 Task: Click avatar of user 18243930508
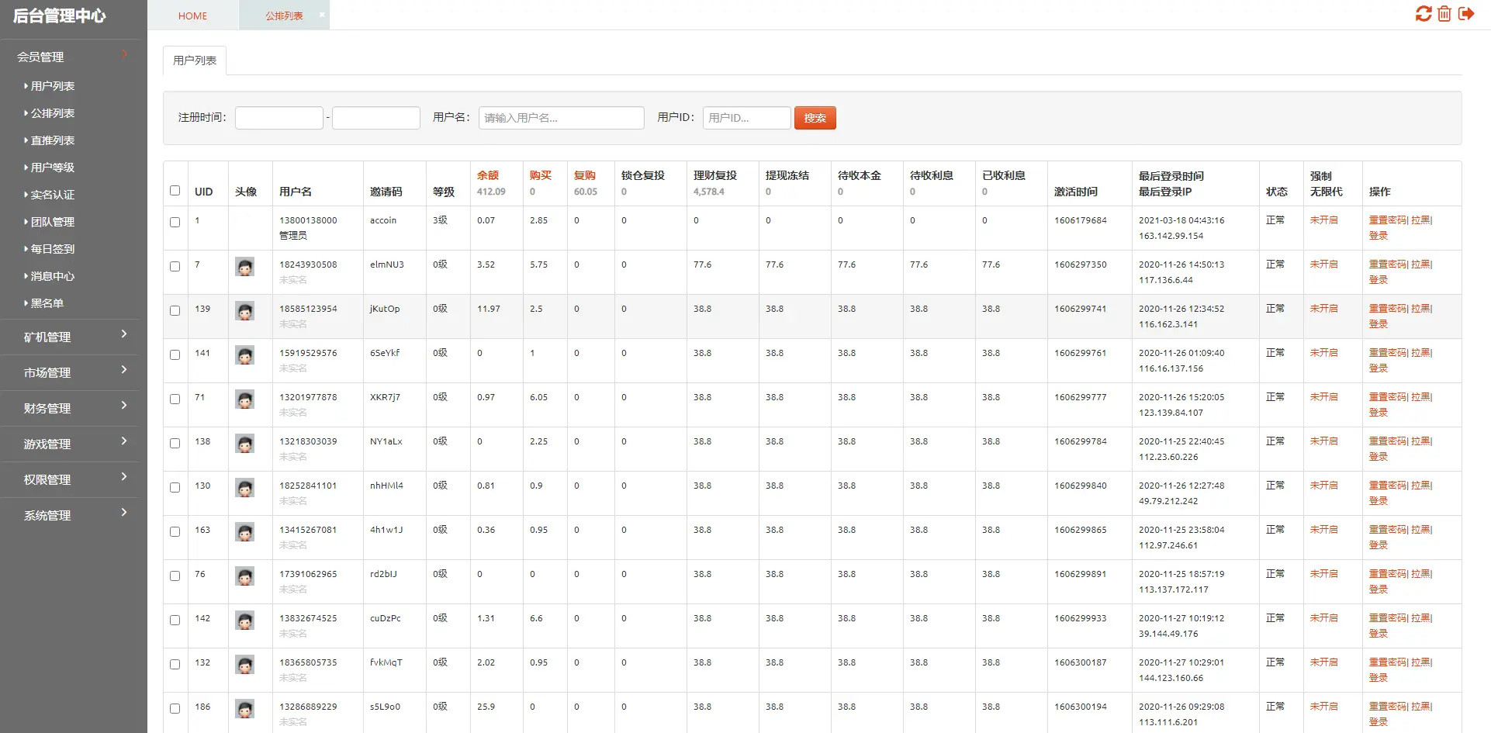245,268
